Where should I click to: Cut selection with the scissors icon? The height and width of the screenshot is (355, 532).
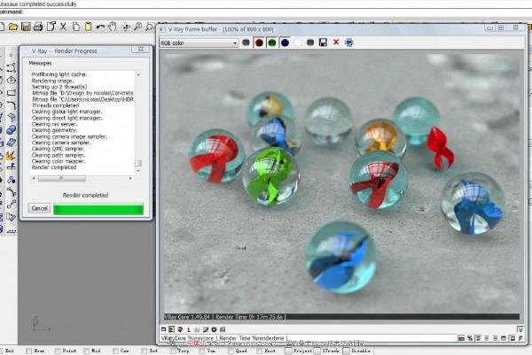click(63, 27)
